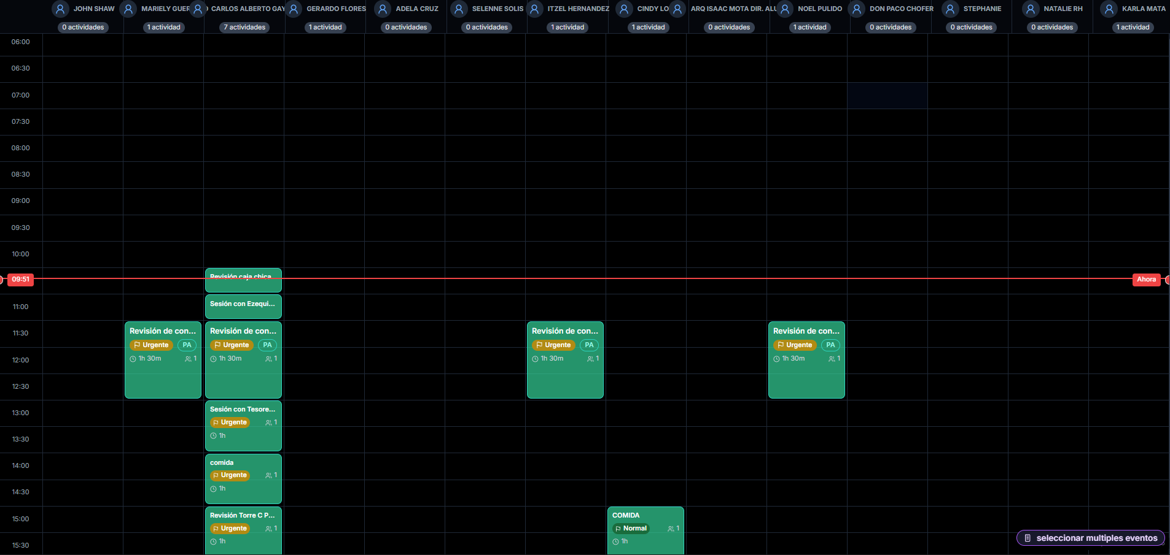Click John Shaw's 0 actividades badge
The image size is (1170, 555).
click(83, 27)
